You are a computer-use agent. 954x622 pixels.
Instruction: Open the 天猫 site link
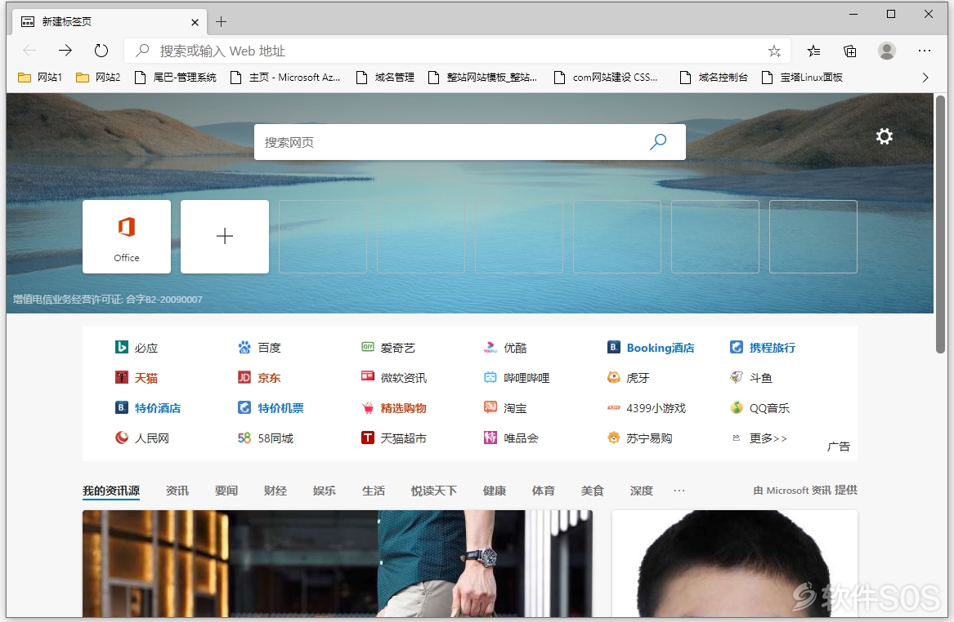pyautogui.click(x=137, y=378)
